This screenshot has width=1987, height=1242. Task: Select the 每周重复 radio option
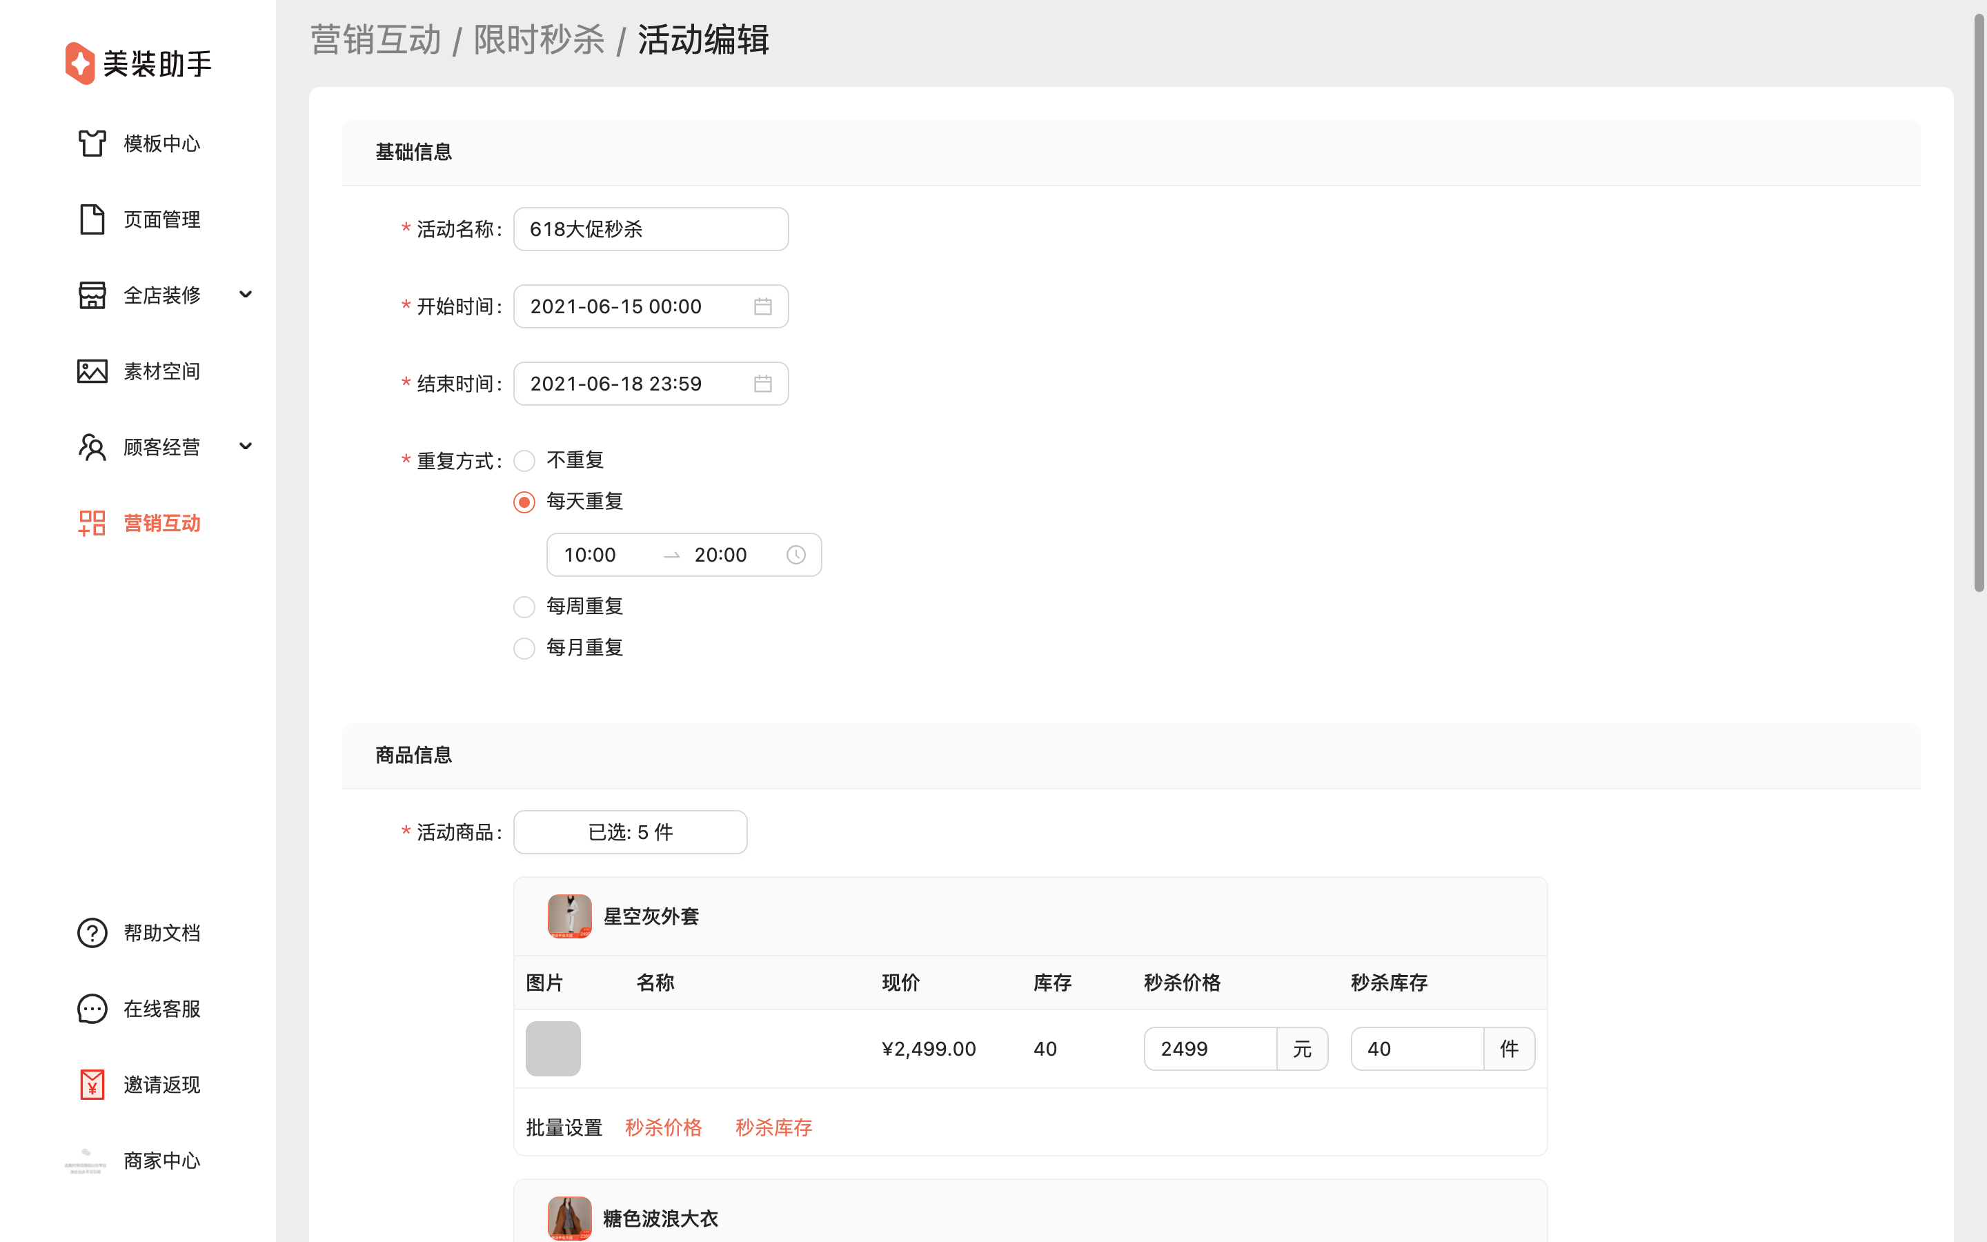[524, 607]
